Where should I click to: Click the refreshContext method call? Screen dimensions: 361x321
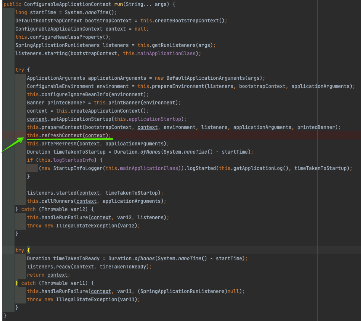coord(62,135)
